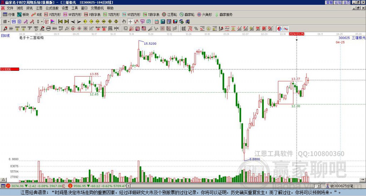Click 深 Shenzhen index status icon
This screenshot has width=366, height=196.
pos(70,186)
